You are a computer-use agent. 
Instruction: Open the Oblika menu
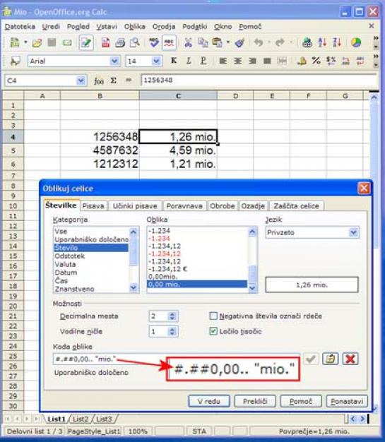point(134,27)
